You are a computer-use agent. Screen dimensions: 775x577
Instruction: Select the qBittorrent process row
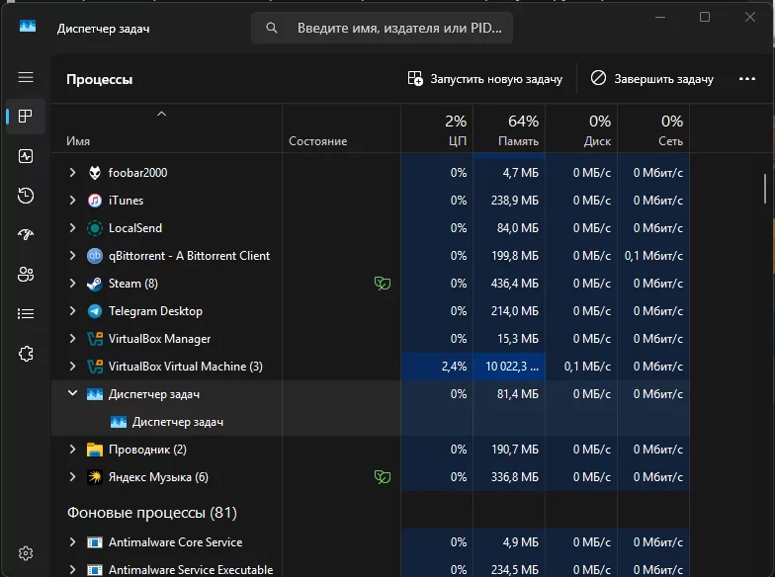click(188, 256)
